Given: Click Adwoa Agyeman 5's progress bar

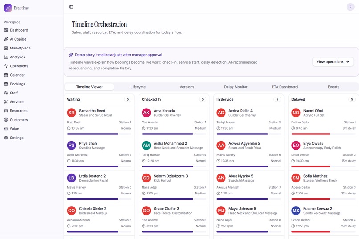Looking at the screenshot, I should point(249,166).
